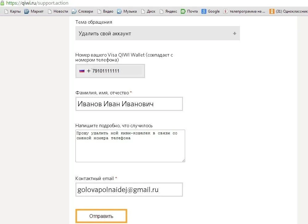Click the Маркет bookmark icon

[x=26, y=11]
